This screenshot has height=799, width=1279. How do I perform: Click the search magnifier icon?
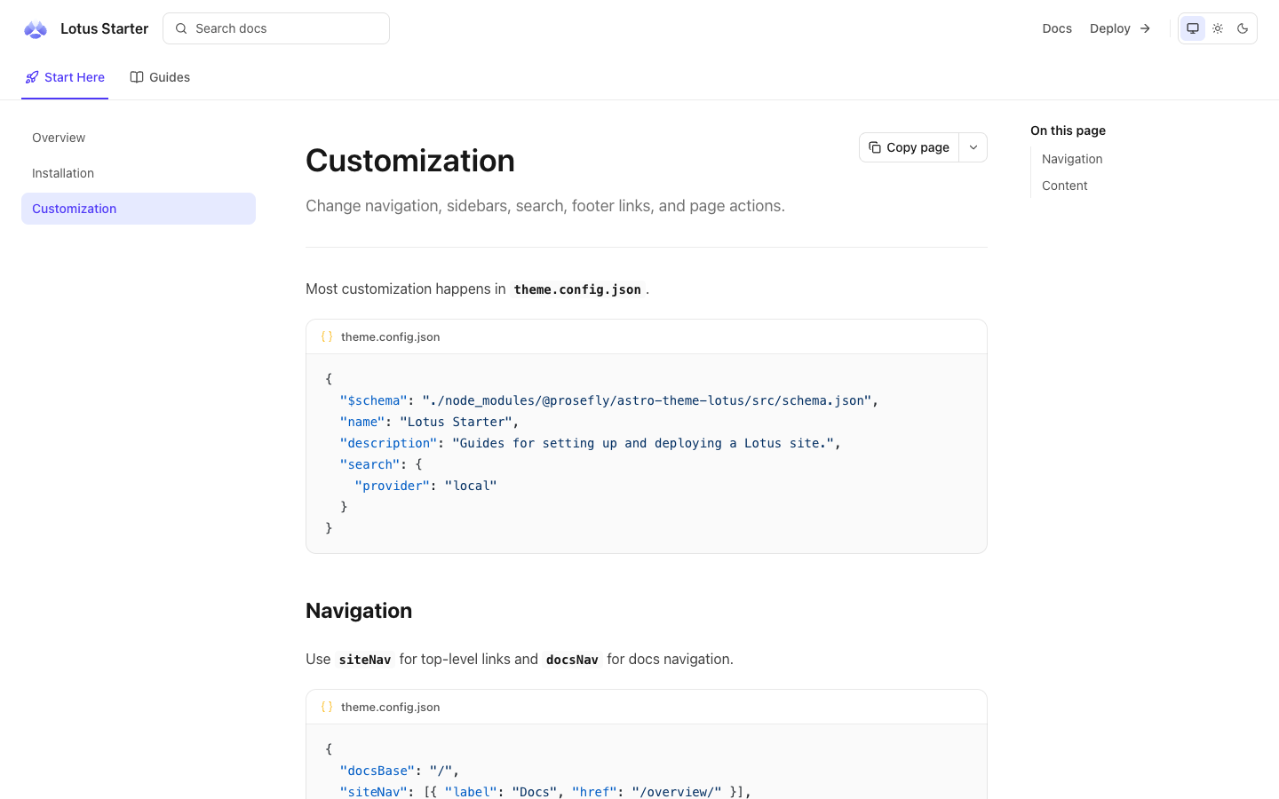pyautogui.click(x=181, y=28)
